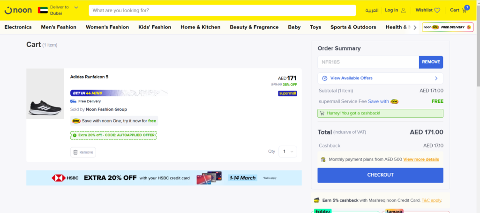Select the Sports & Outdoors category
The height and width of the screenshot is (213, 480).
pyautogui.click(x=353, y=27)
